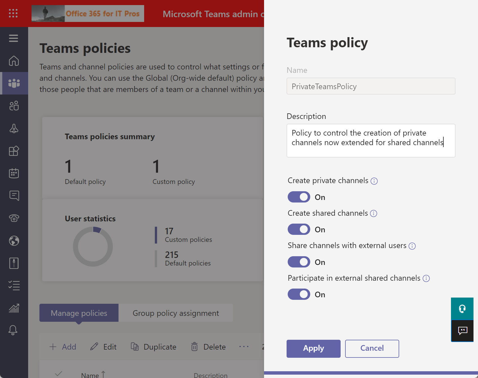478x378 pixels.
Task: Edit the Description text field
Action: (x=370, y=140)
